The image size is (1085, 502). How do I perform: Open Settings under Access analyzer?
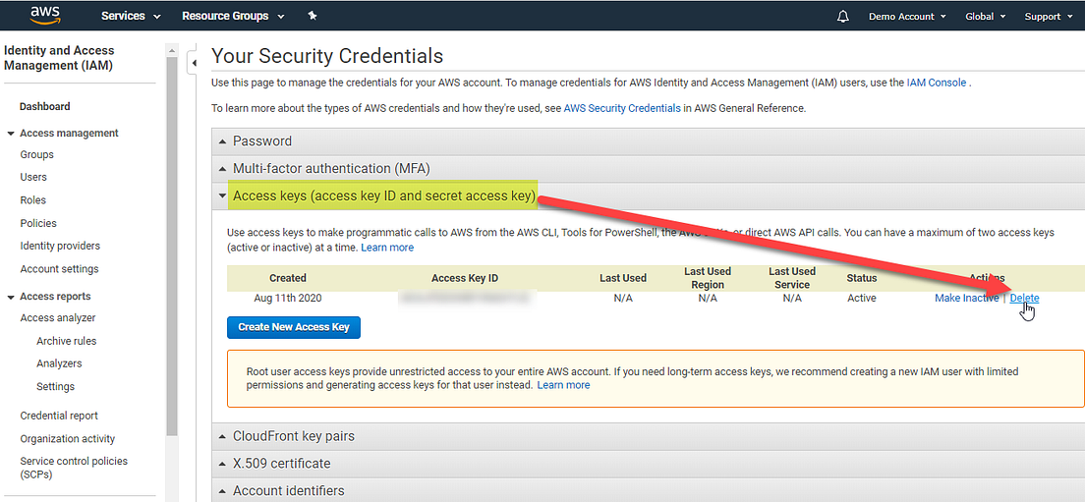tap(55, 386)
